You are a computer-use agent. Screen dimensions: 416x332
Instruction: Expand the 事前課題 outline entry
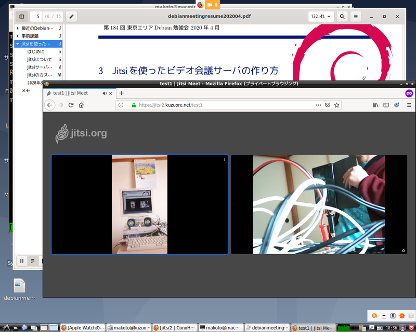tap(18, 36)
